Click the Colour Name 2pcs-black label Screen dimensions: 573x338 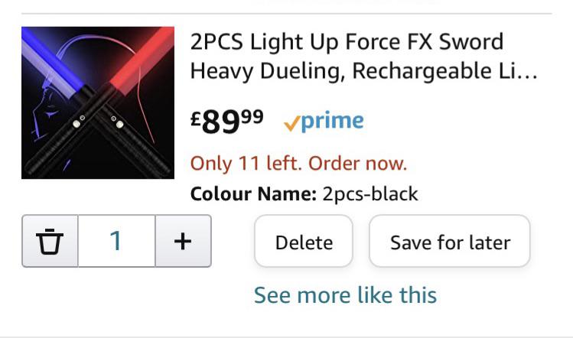304,193
